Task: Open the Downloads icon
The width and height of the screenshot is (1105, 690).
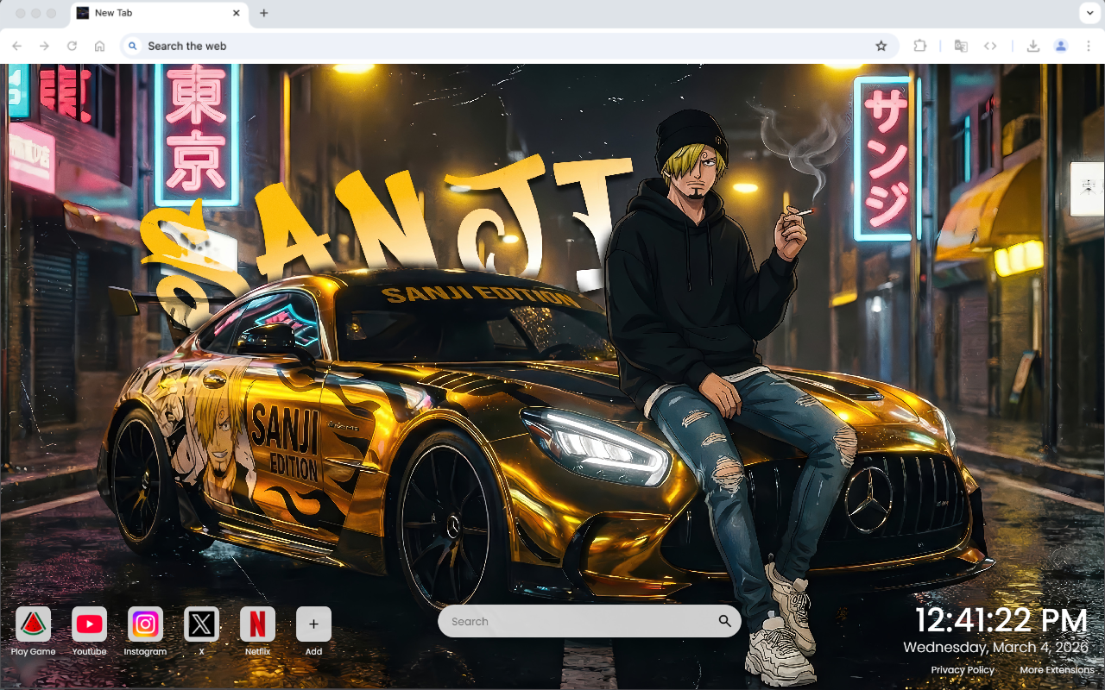Action: coord(1033,46)
